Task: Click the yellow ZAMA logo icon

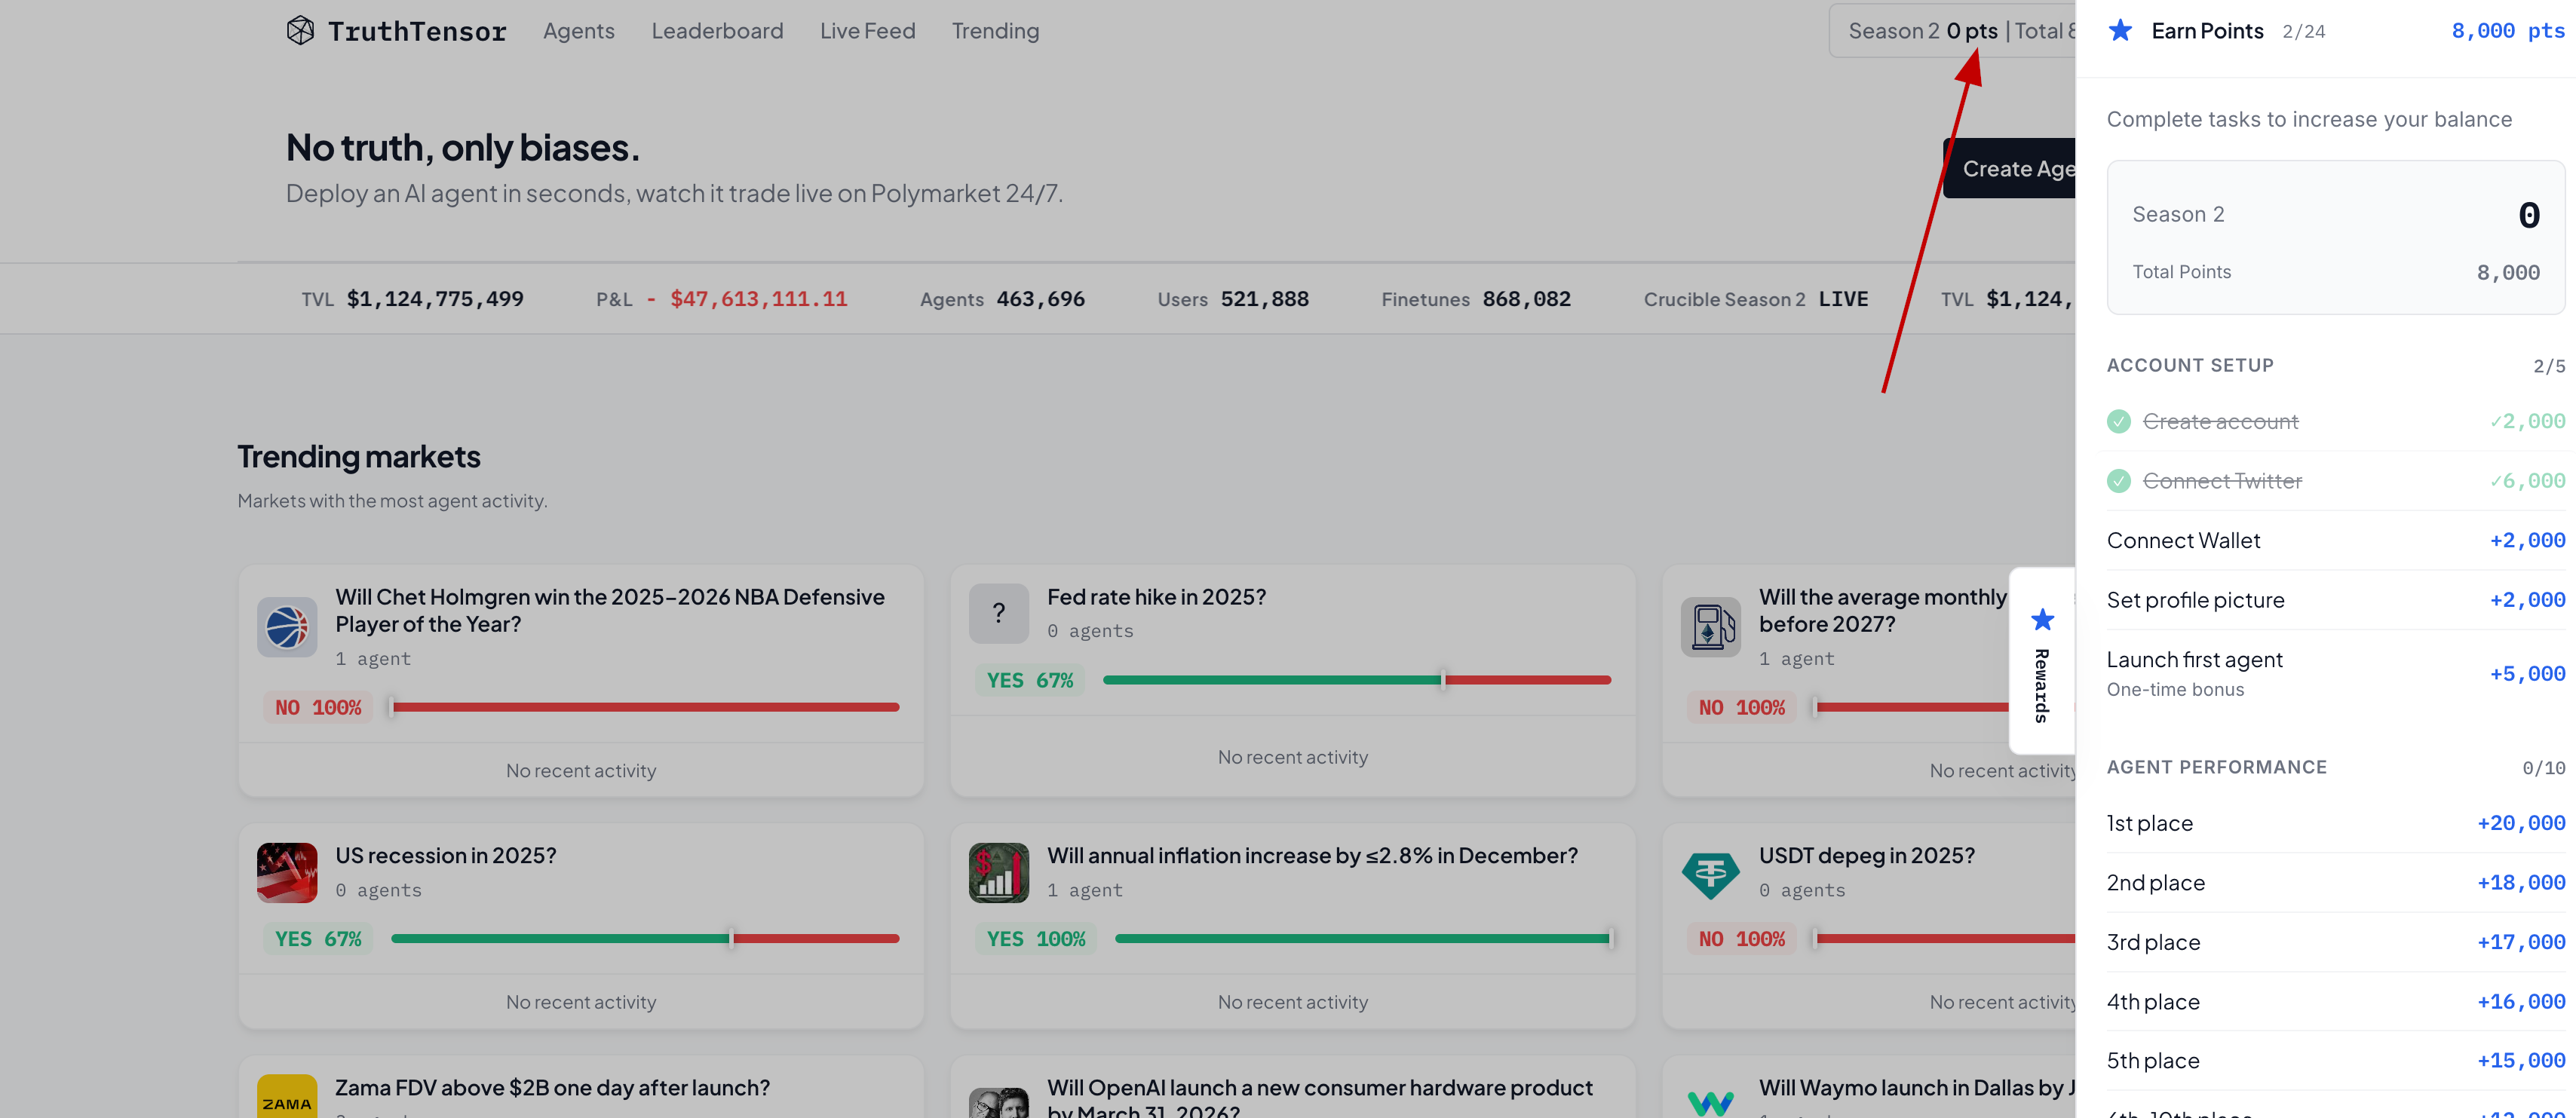Action: coord(287,1100)
